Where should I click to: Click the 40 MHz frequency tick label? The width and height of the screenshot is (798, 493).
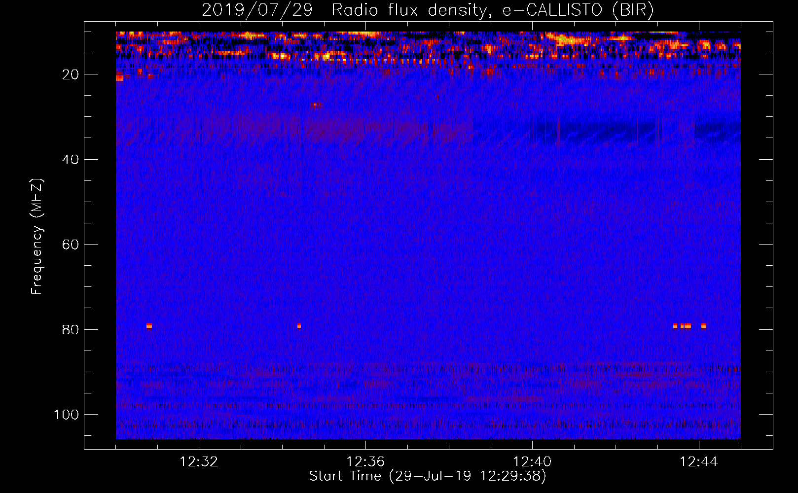[x=71, y=160]
